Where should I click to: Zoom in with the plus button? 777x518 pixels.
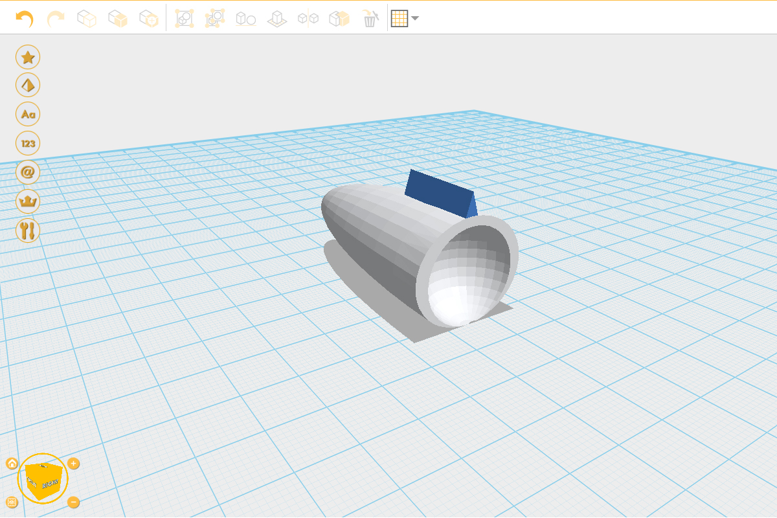(x=74, y=464)
